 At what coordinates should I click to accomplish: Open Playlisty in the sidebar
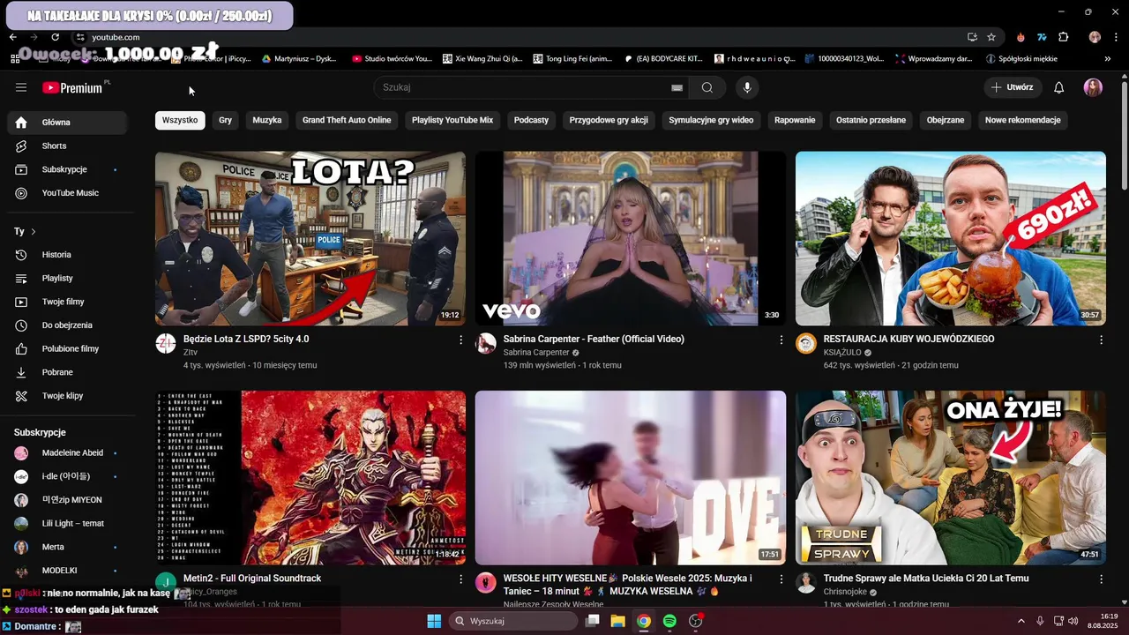[67, 279]
